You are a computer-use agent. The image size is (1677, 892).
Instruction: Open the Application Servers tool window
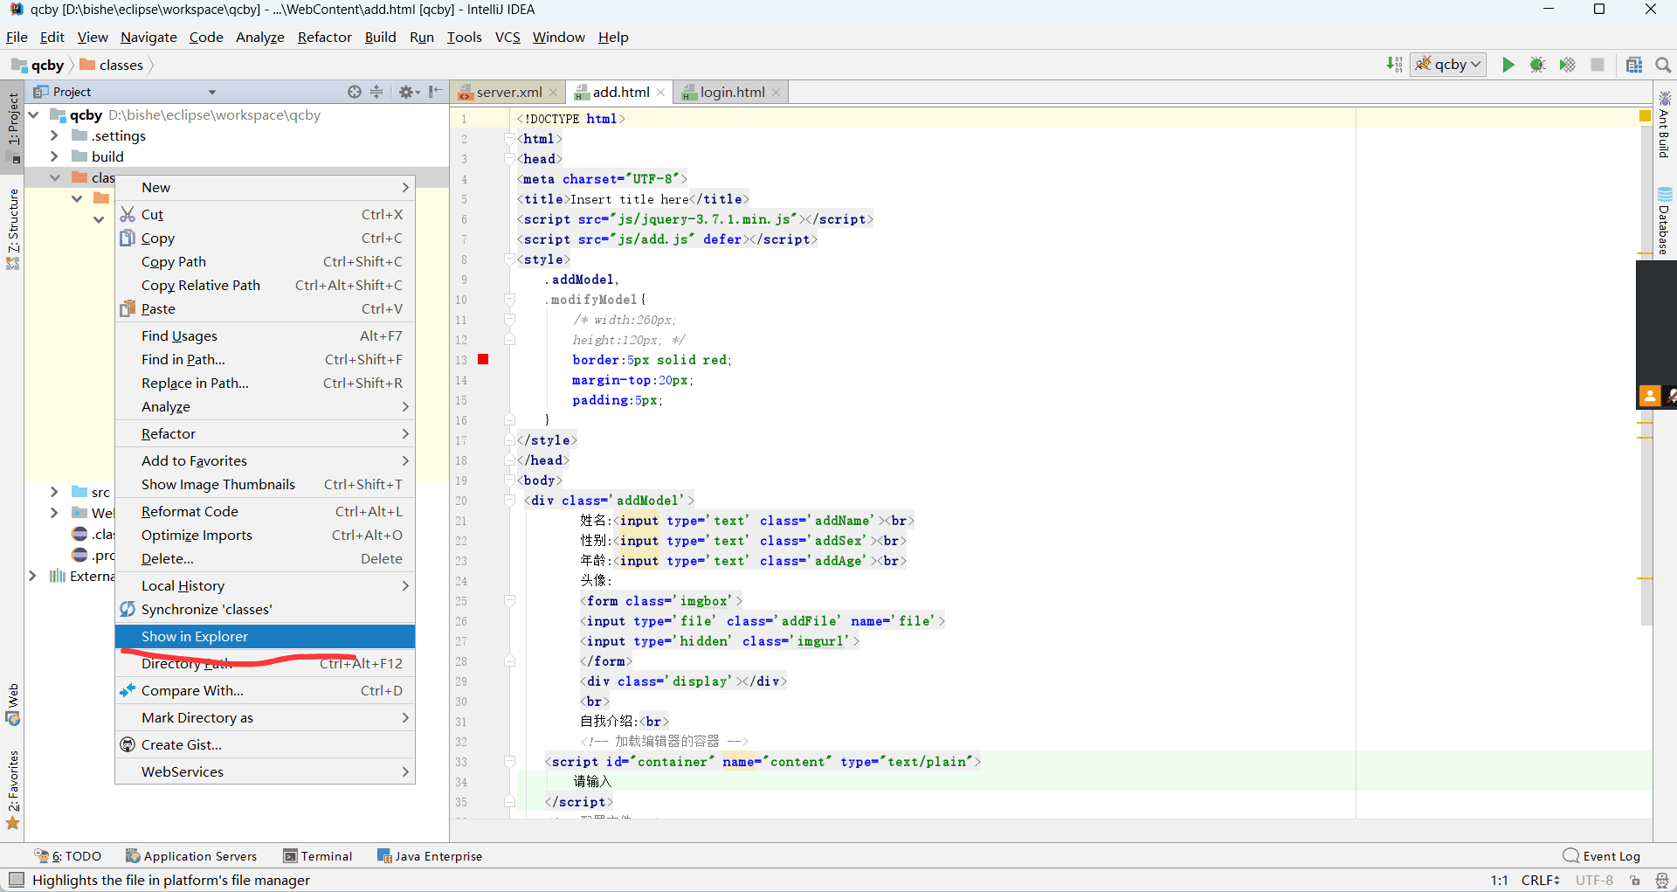(x=191, y=856)
